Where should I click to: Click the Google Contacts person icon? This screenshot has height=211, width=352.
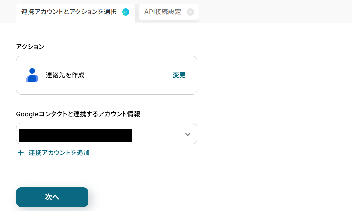[32, 75]
